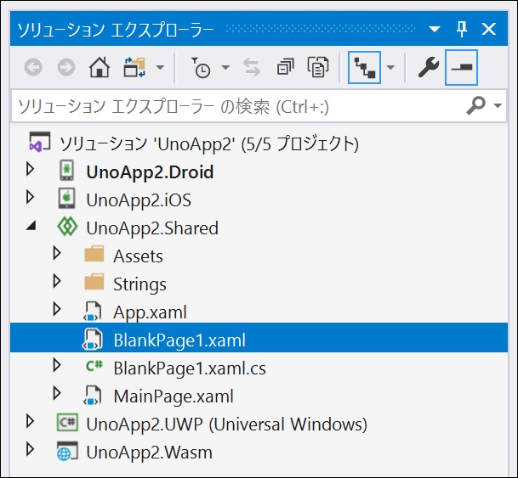
Task: Expand the App.xaml node
Action: tap(57, 309)
